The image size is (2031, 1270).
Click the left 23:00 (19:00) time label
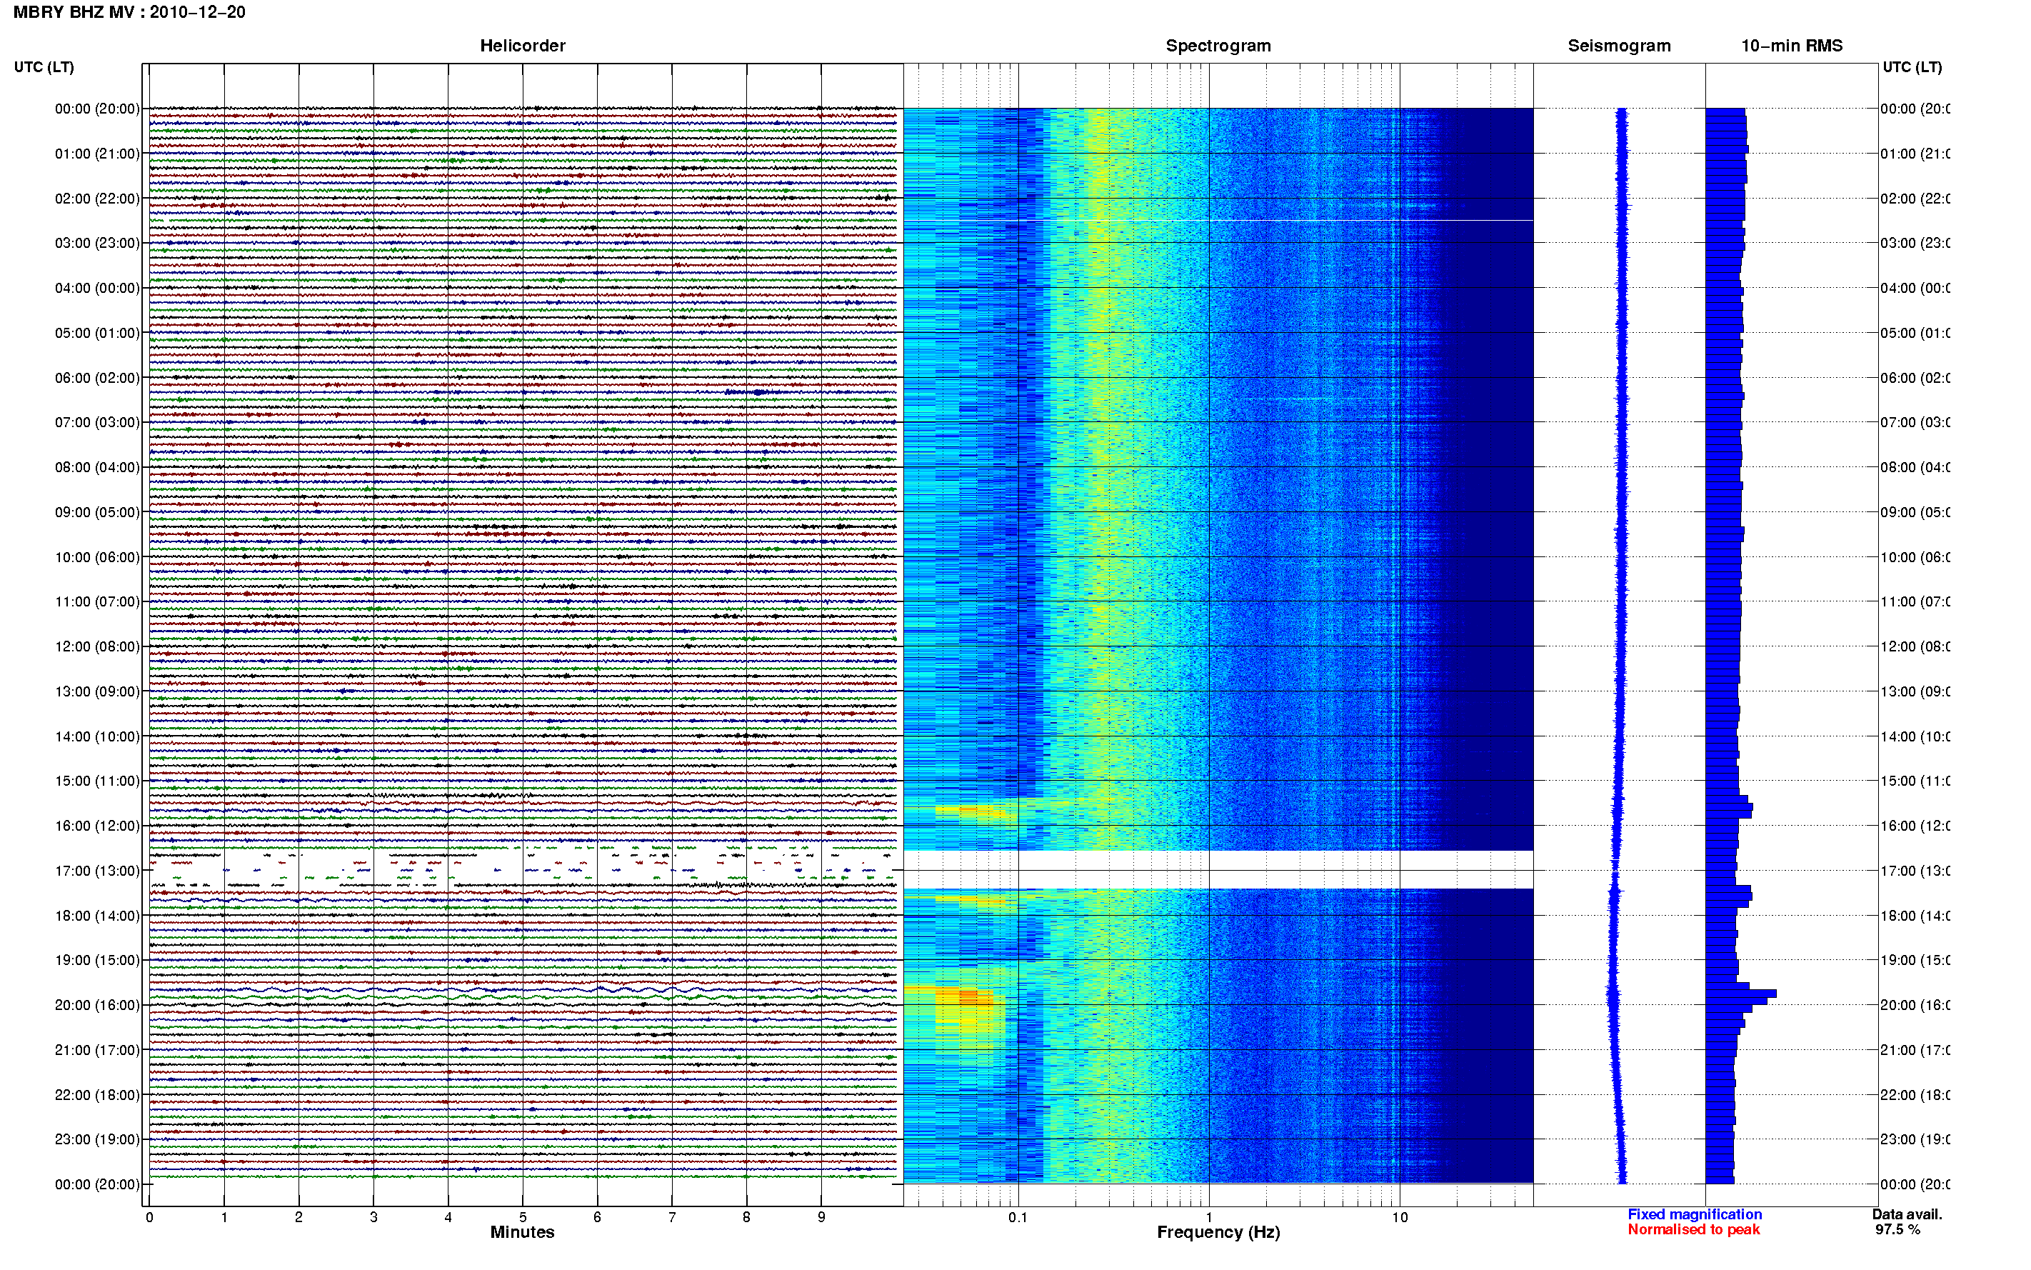point(97,1139)
